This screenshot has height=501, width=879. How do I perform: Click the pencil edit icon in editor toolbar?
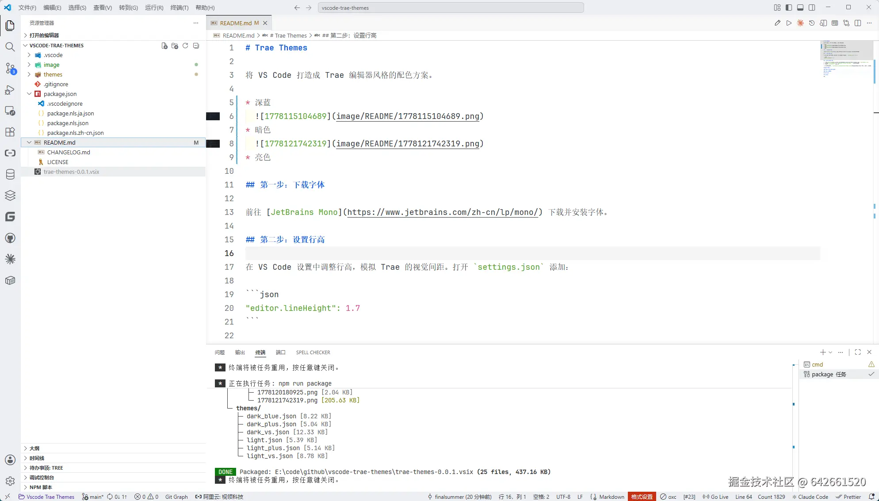click(777, 23)
